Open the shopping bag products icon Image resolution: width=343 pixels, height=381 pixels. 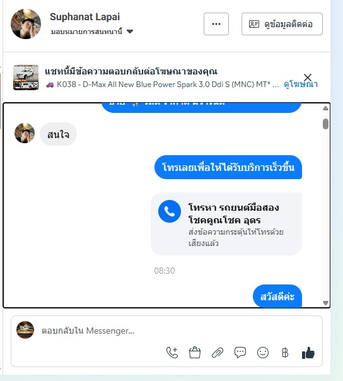(x=195, y=353)
